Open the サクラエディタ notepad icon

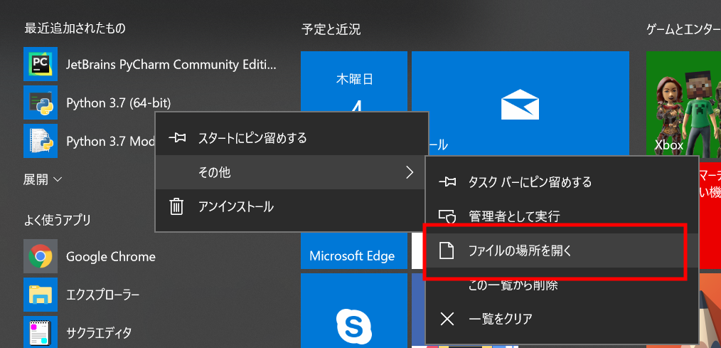point(41,332)
